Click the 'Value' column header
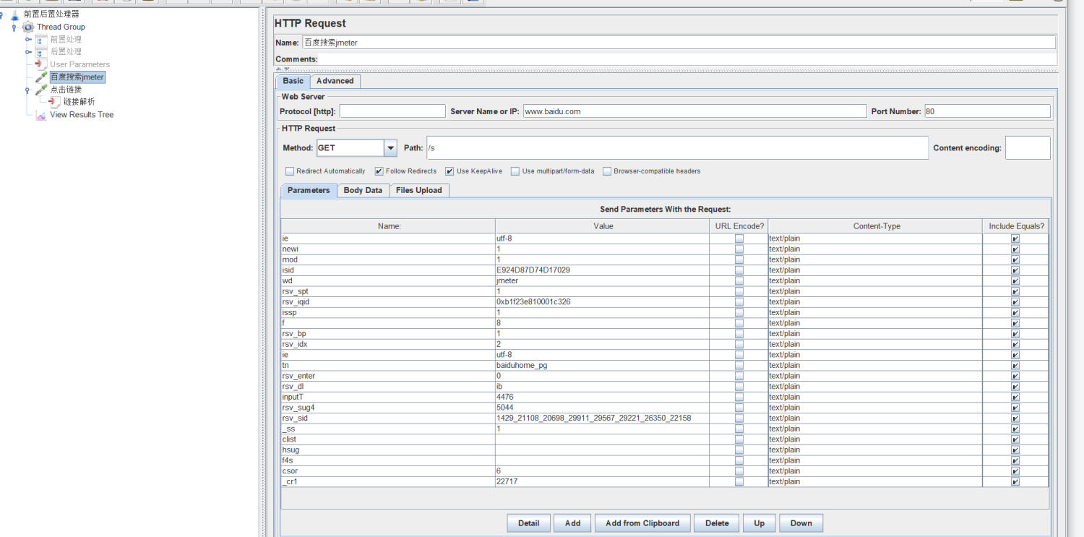The height and width of the screenshot is (537, 1084). click(603, 226)
